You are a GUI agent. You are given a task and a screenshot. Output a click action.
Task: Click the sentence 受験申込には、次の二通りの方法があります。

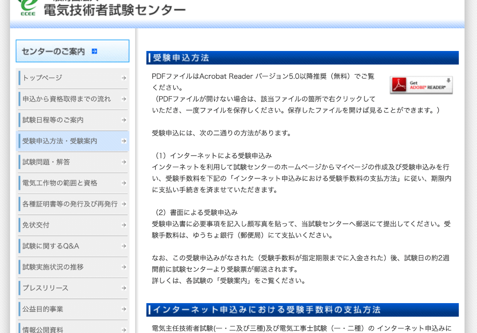[x=222, y=133]
